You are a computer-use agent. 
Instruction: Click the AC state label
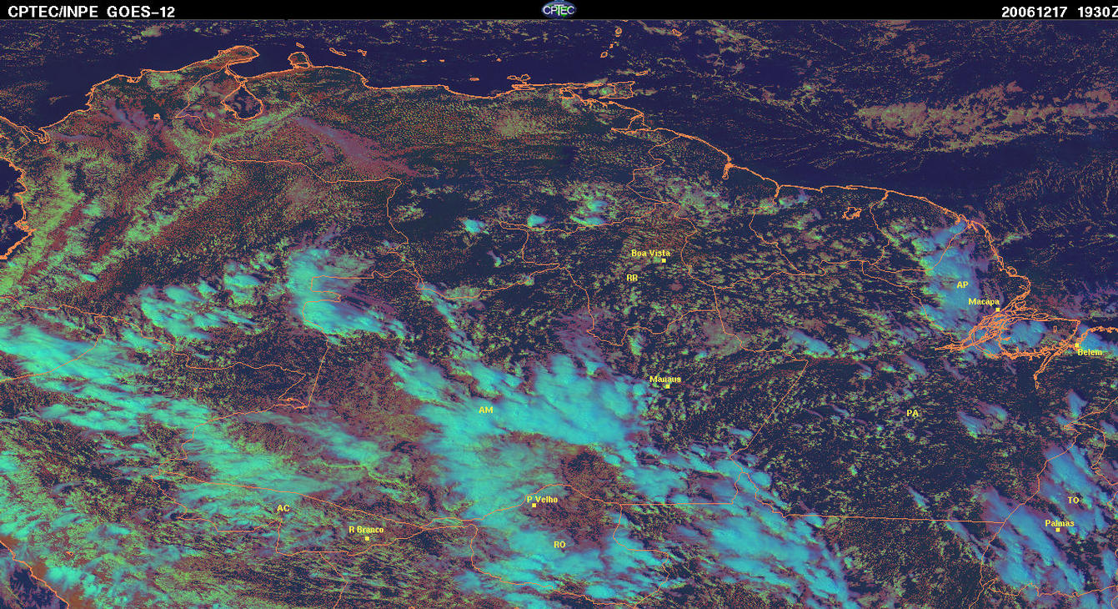click(x=283, y=508)
